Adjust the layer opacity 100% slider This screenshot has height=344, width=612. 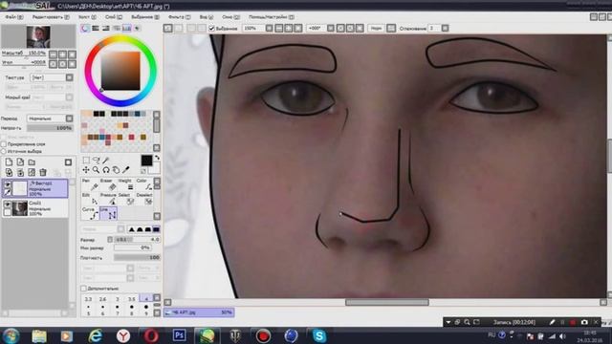click(51, 127)
